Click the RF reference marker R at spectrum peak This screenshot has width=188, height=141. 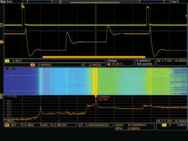click(x=96, y=96)
